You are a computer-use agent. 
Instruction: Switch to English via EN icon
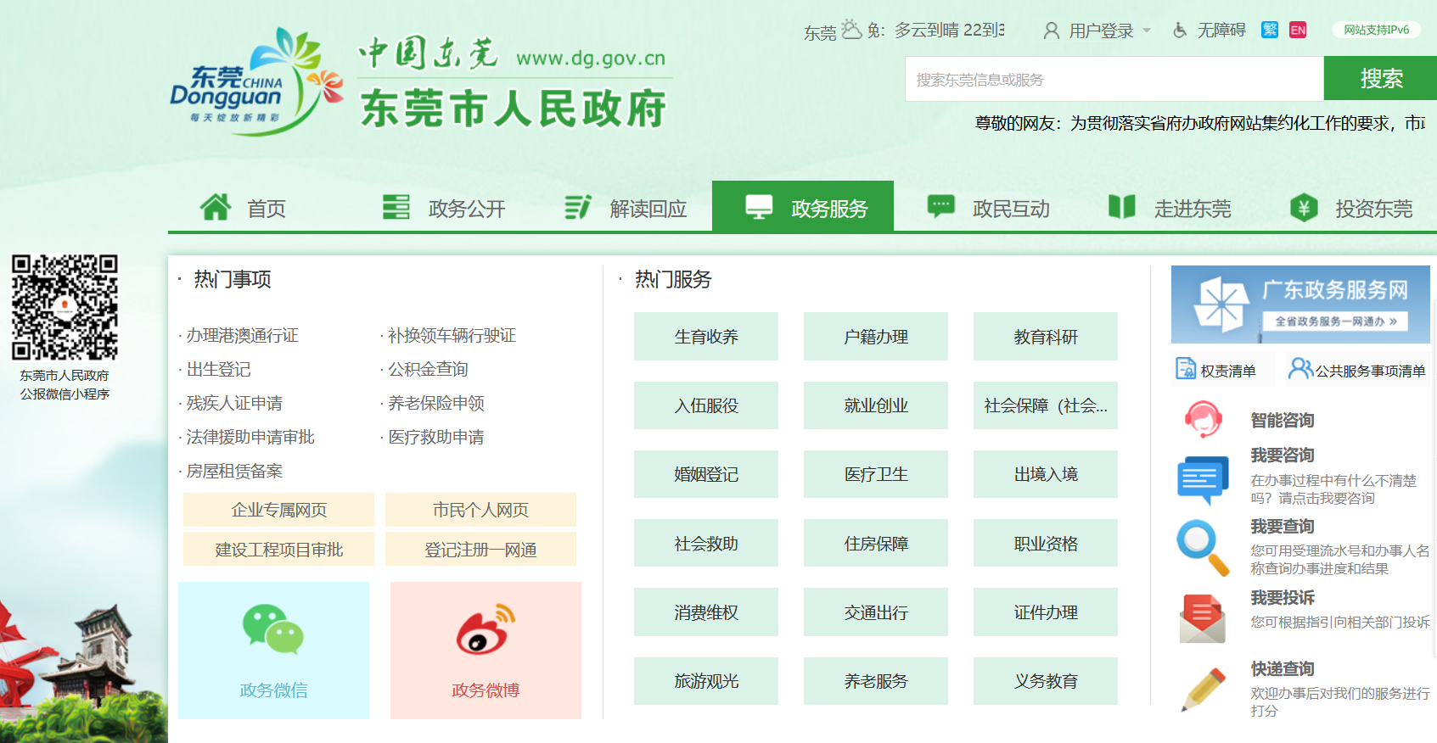[x=1298, y=31]
